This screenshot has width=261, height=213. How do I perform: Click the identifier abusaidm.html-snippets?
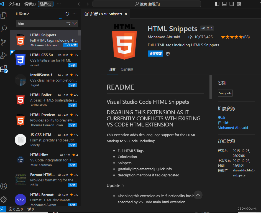click(x=244, y=173)
